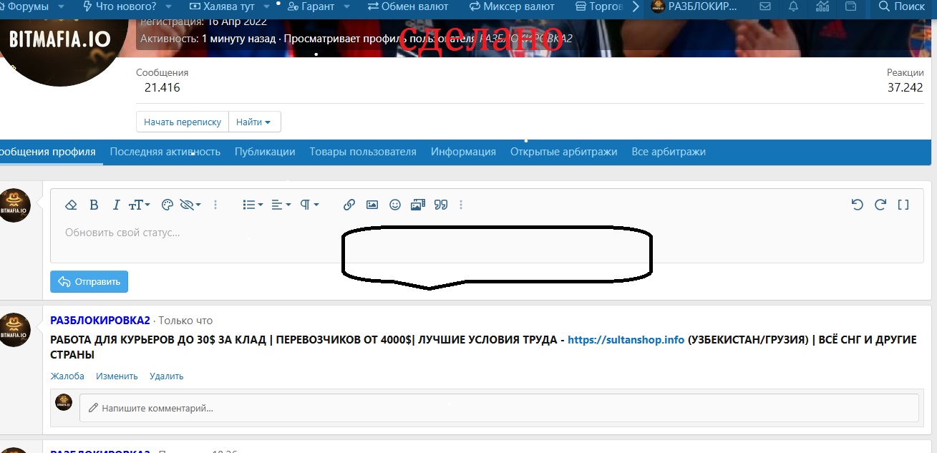This screenshot has height=453, width=937.
Task: Toggle the spoiler hidden-text eye icon
Action: pyautogui.click(x=188, y=205)
